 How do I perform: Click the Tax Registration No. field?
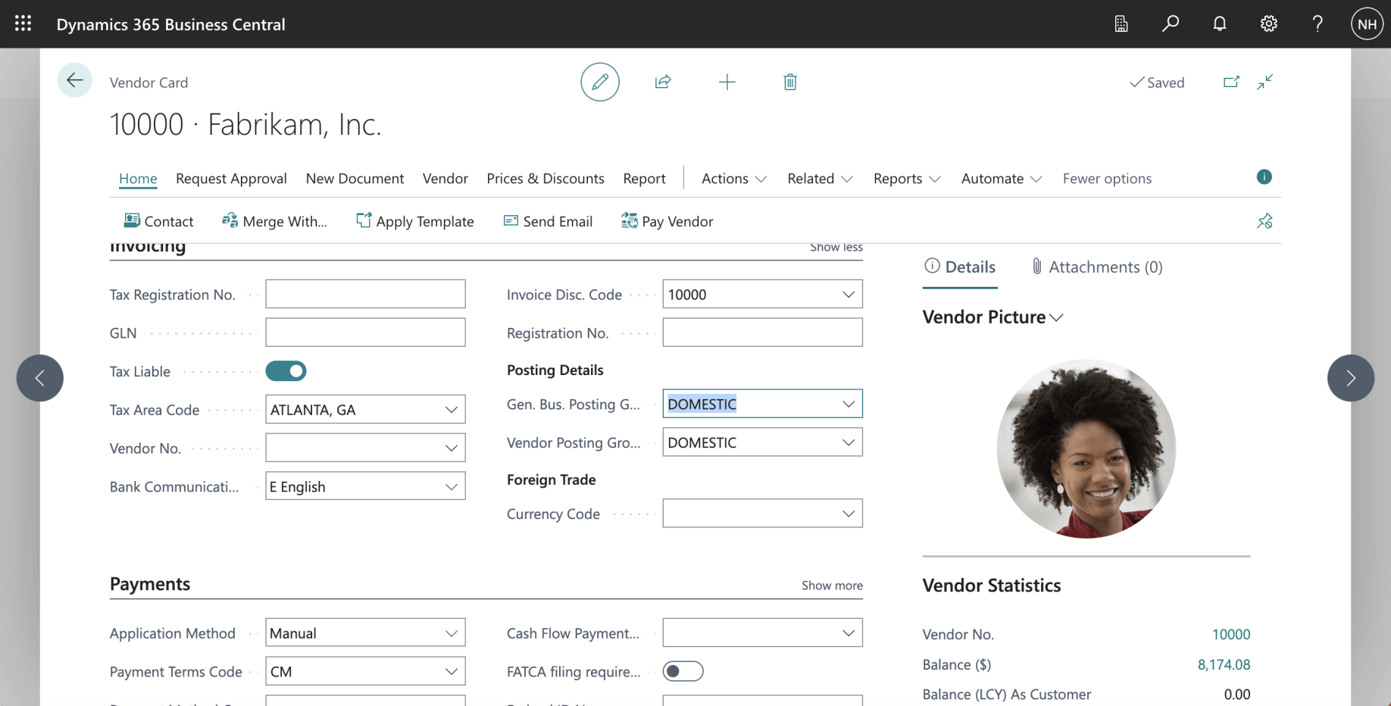365,294
